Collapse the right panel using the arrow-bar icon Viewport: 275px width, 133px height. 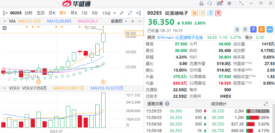tap(138, 13)
